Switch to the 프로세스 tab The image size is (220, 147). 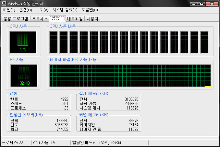point(40,19)
